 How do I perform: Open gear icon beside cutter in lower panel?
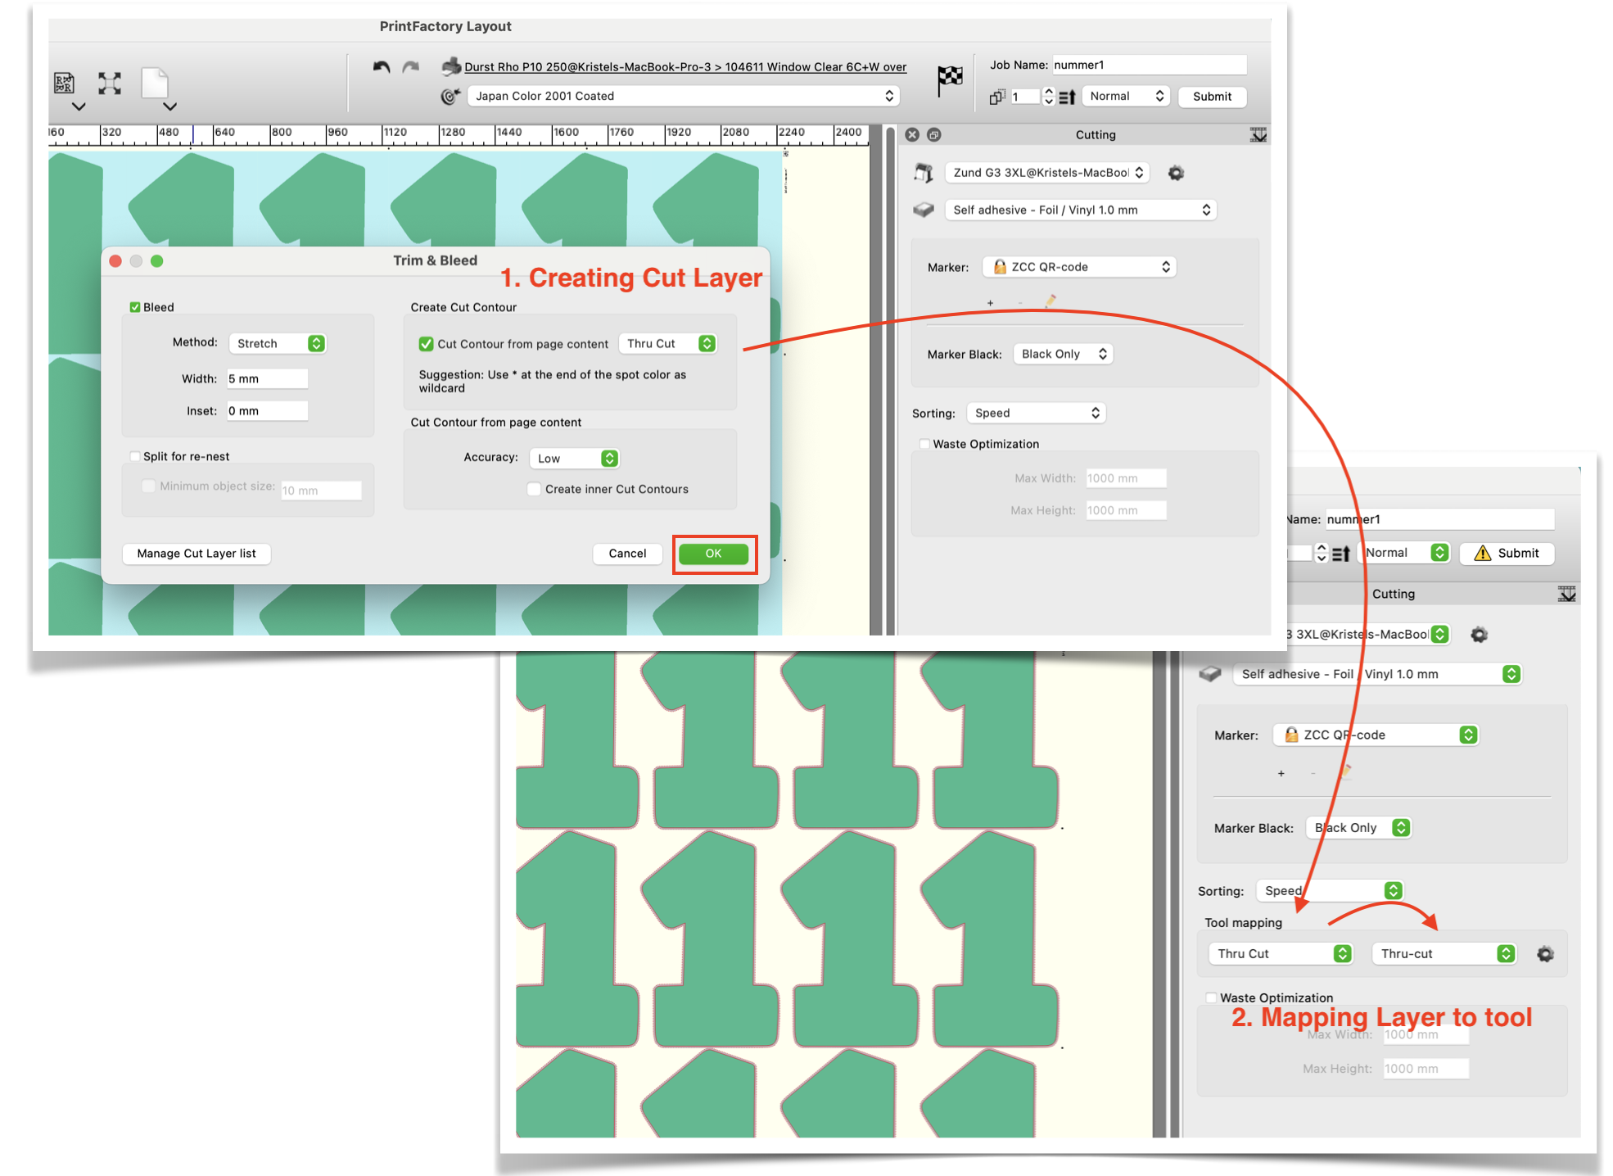[1479, 634]
